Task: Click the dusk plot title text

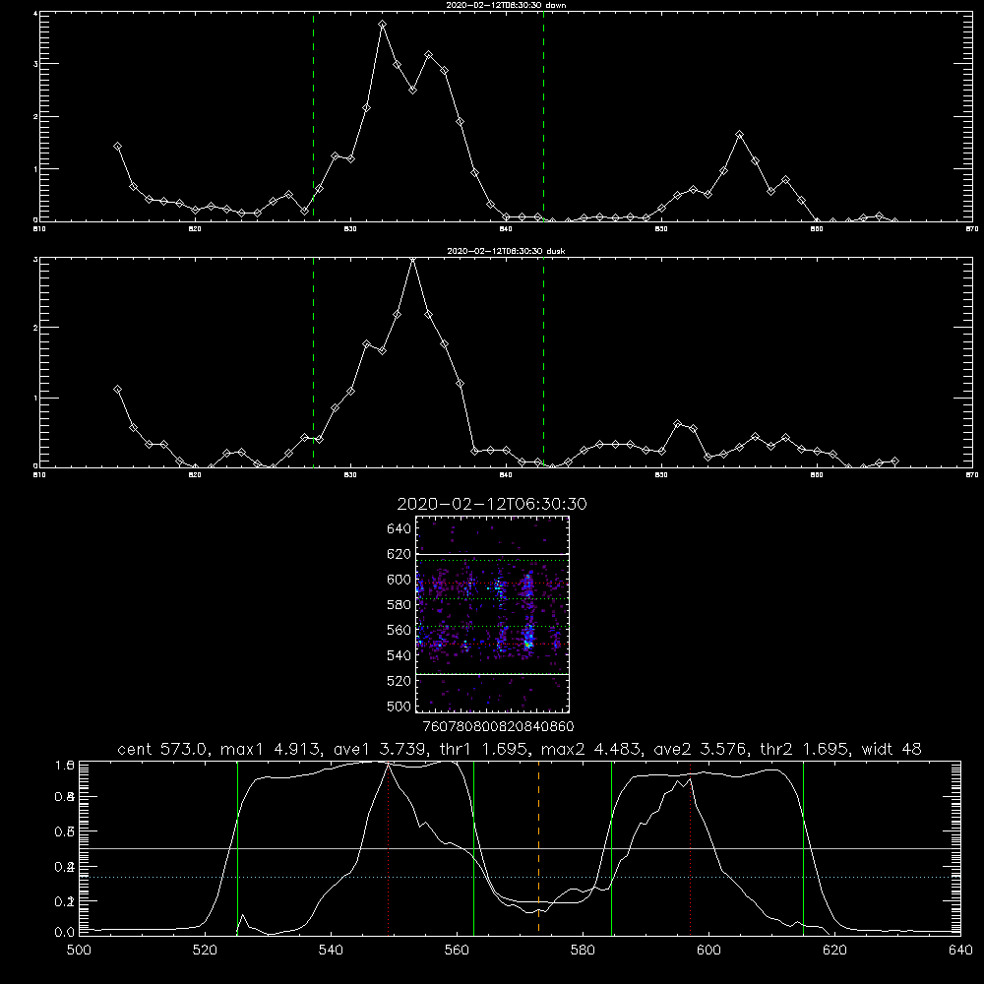Action: click(x=506, y=251)
